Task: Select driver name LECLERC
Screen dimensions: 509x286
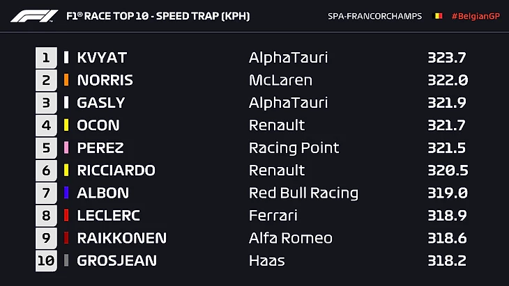Action: 108,216
